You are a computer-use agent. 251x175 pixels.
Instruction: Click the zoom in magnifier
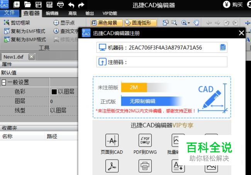[x=184, y=23]
